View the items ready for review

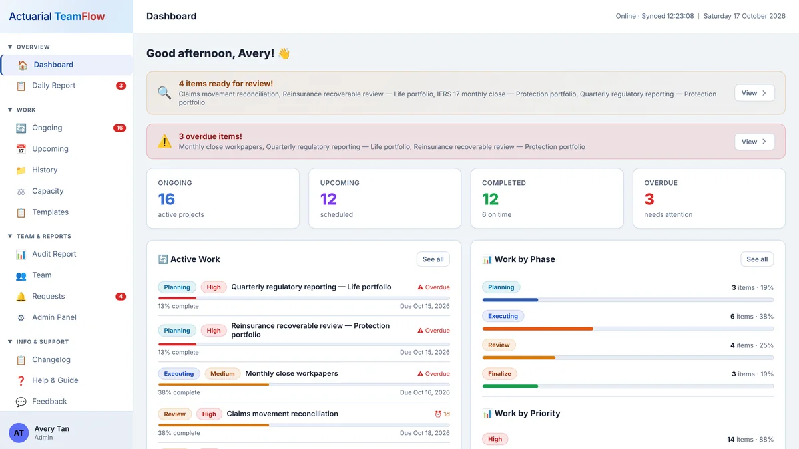(754, 93)
